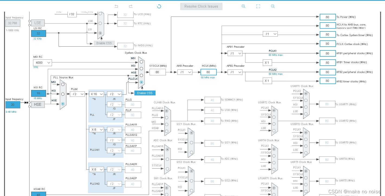
Task: Click APB1 peripheral clocks value box
Action: tap(328, 53)
